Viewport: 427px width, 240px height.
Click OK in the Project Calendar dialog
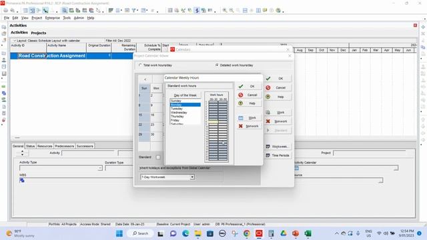point(278,79)
